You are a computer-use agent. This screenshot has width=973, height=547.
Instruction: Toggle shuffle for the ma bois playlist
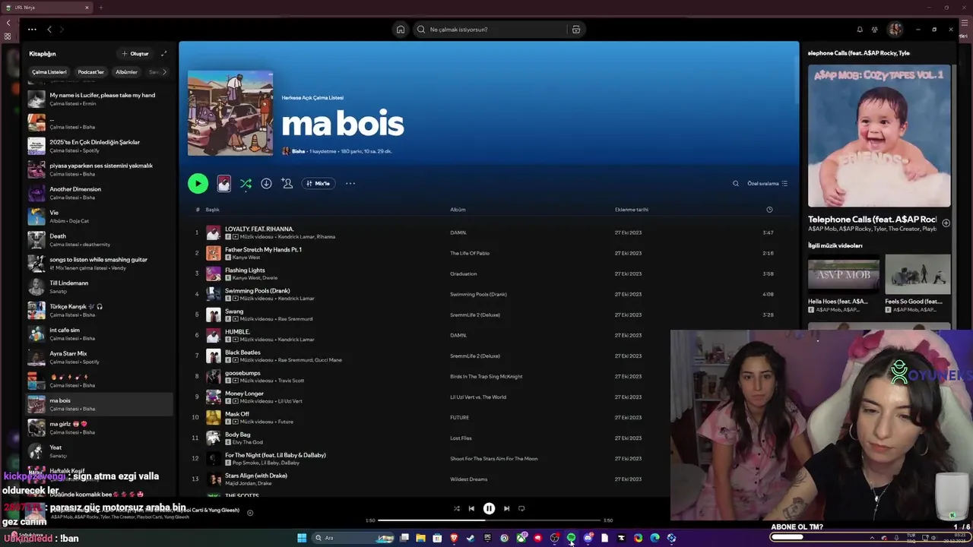click(x=246, y=183)
